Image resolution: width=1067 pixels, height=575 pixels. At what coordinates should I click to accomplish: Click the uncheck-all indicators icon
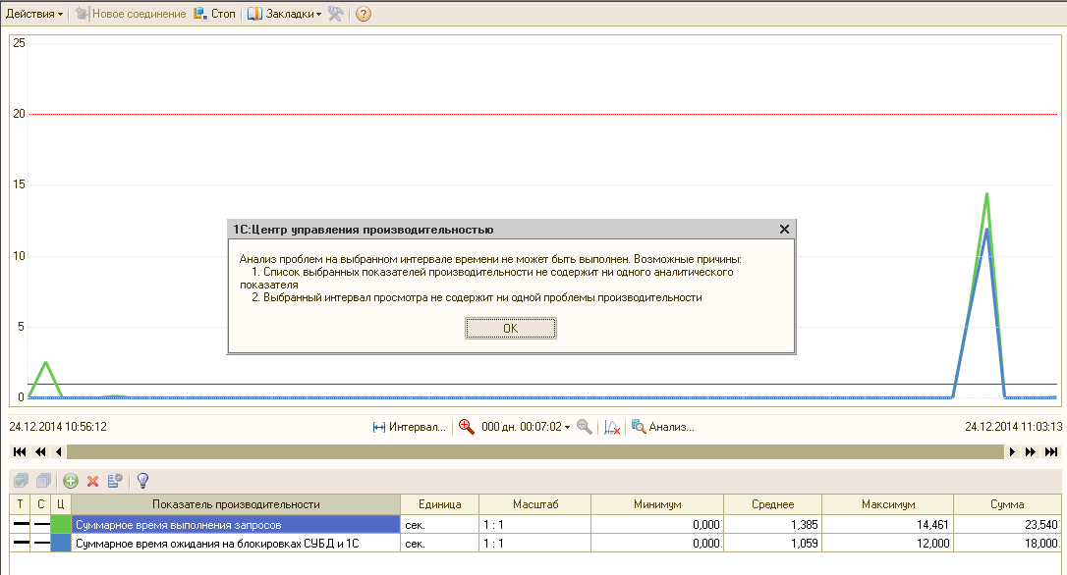pos(43,481)
